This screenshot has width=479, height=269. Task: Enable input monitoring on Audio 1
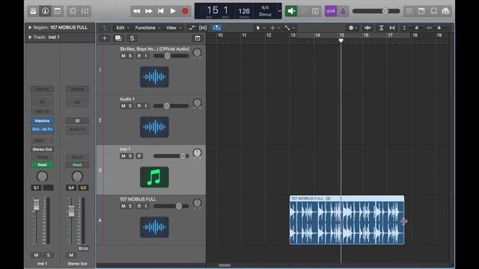point(146,106)
